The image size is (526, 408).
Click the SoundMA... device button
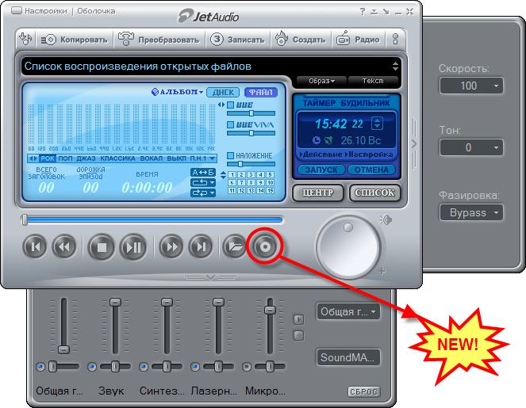pyautogui.click(x=348, y=357)
